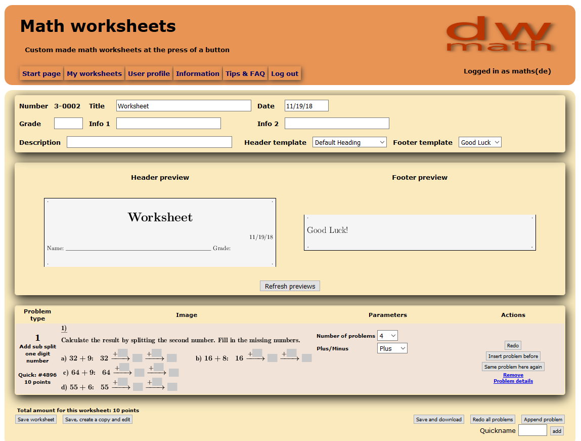Click the Description input field
Viewport: 581px width, 441px height.
click(x=149, y=142)
